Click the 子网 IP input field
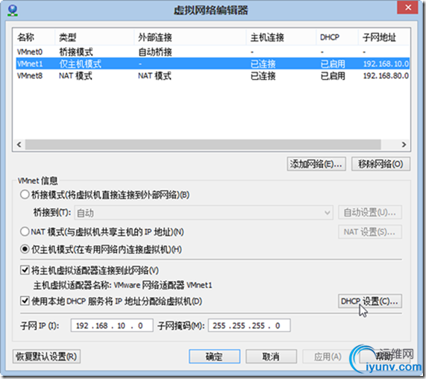Image resolution: width=426 pixels, height=379 pixels. click(112, 325)
